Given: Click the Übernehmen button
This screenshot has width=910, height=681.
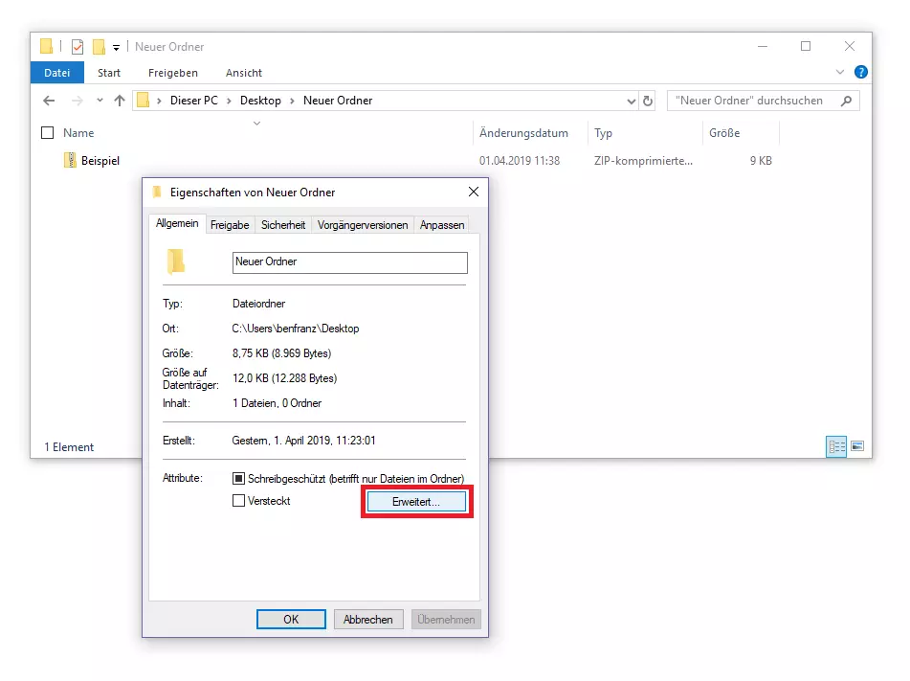Looking at the screenshot, I should [x=446, y=620].
